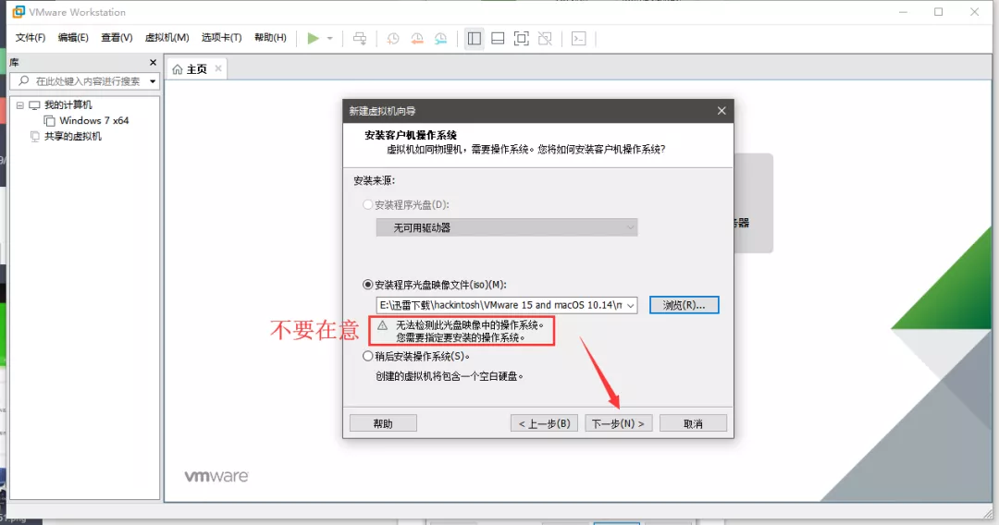Click the 取消 button
The width and height of the screenshot is (999, 525).
click(693, 423)
